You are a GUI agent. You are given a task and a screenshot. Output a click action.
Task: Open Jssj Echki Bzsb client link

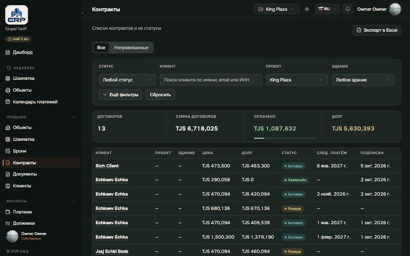tap(112, 251)
